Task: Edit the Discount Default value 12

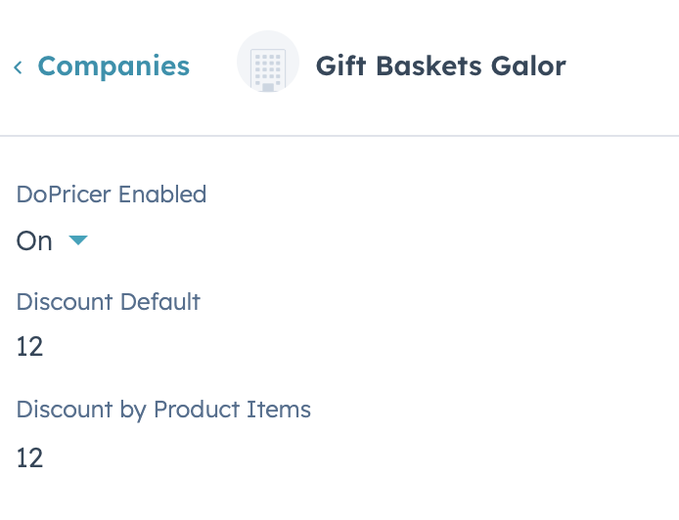Action: [x=30, y=347]
